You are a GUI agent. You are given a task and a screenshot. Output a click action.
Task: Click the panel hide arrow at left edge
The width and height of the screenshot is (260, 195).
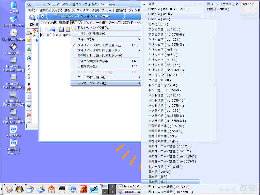(x=1, y=189)
